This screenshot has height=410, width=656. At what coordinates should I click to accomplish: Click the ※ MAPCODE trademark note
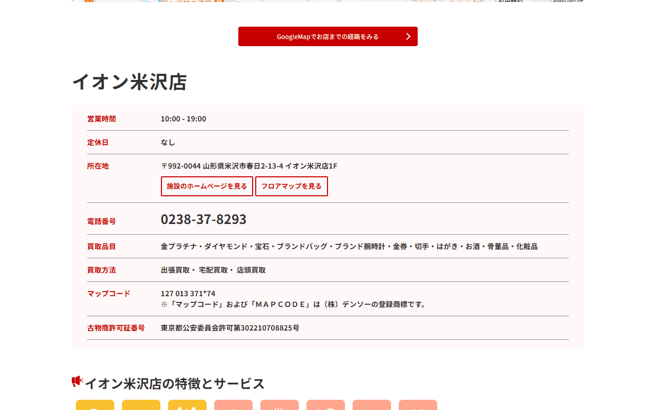[x=295, y=304]
